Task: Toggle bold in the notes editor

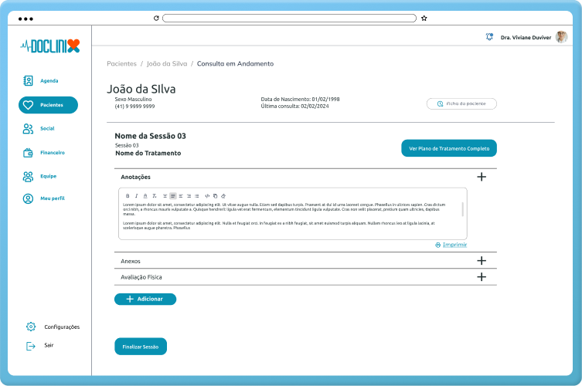Action: click(x=128, y=196)
